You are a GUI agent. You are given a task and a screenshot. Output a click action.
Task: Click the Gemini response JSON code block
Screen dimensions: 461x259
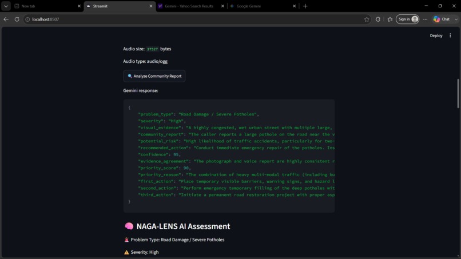(229, 156)
